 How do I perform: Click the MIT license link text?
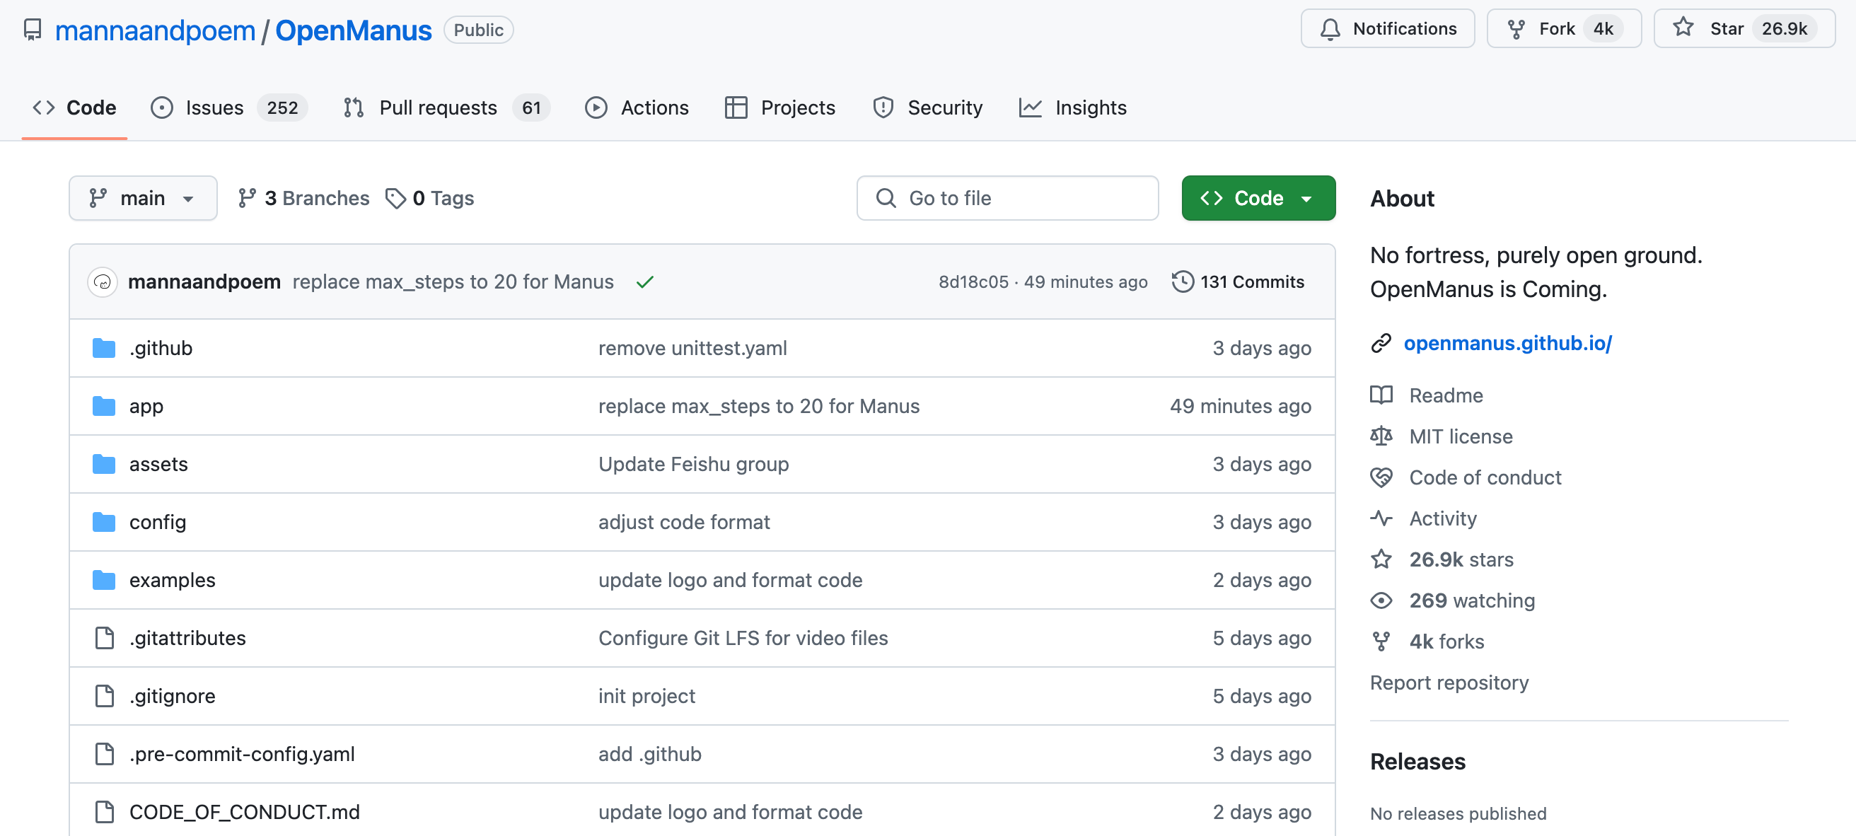pos(1461,436)
